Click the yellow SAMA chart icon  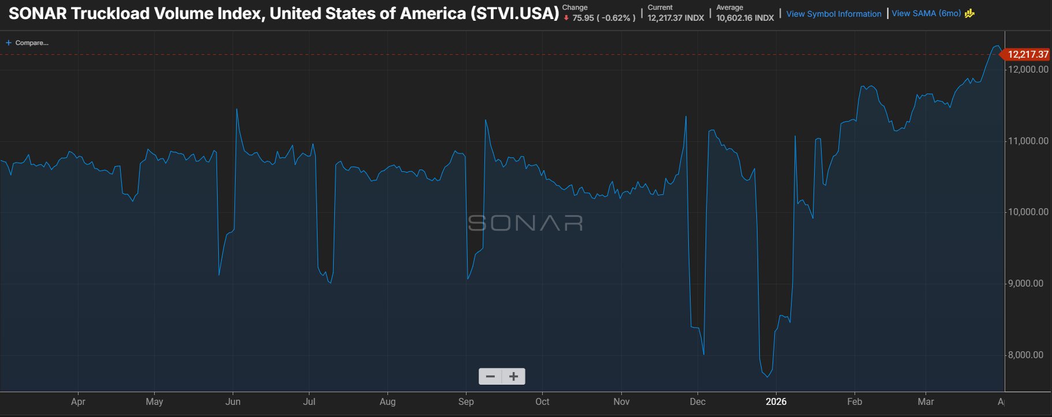pyautogui.click(x=969, y=13)
